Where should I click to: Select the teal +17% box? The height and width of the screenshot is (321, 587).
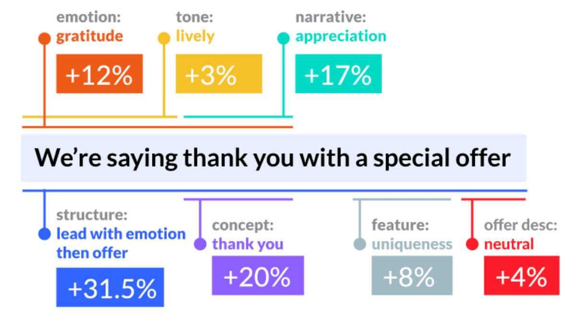point(338,74)
